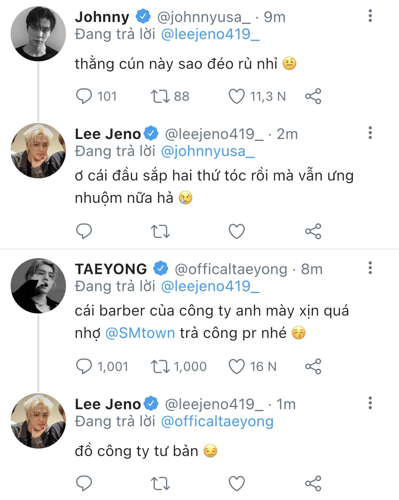
Task: Open the @SMtown mention link
Action: coord(140,333)
